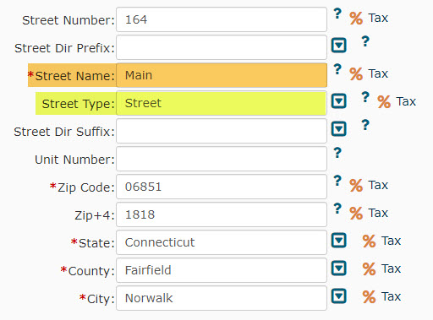The width and height of the screenshot is (433, 320).
Task: Click the Tax link beside Street Name
Action: tap(378, 73)
